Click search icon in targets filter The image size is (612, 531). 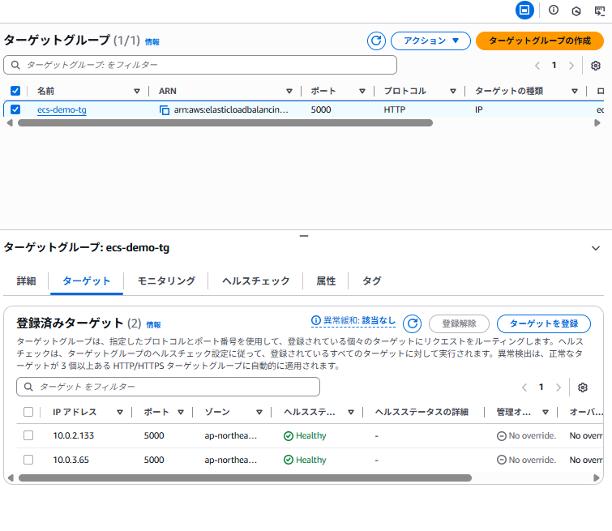click(x=28, y=387)
